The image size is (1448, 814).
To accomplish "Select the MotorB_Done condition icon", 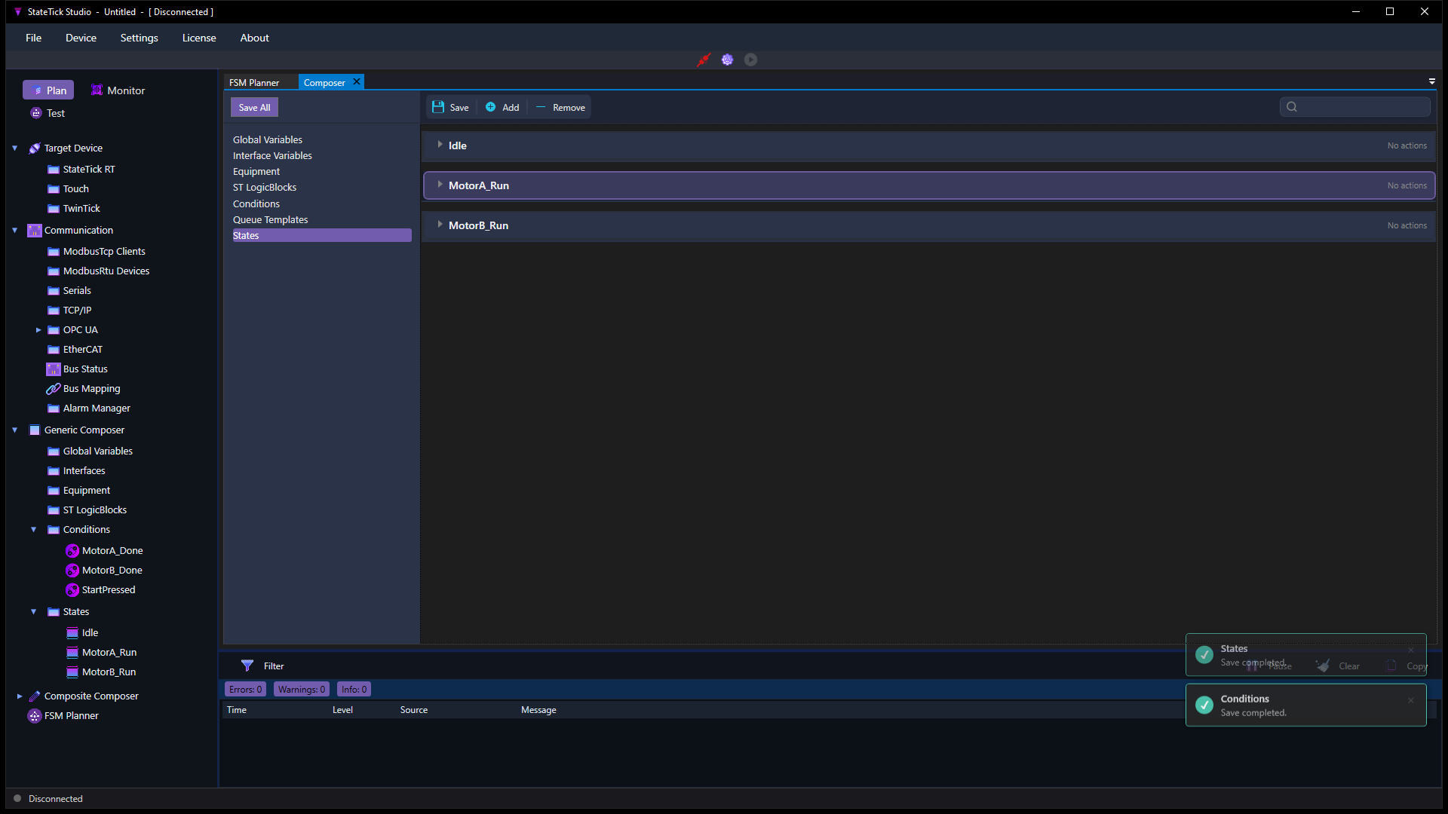I will tap(72, 571).
